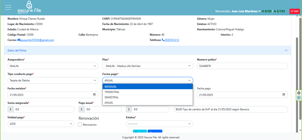Open the hamburger navigation menu
This screenshot has height=140, width=302.
[8, 7]
